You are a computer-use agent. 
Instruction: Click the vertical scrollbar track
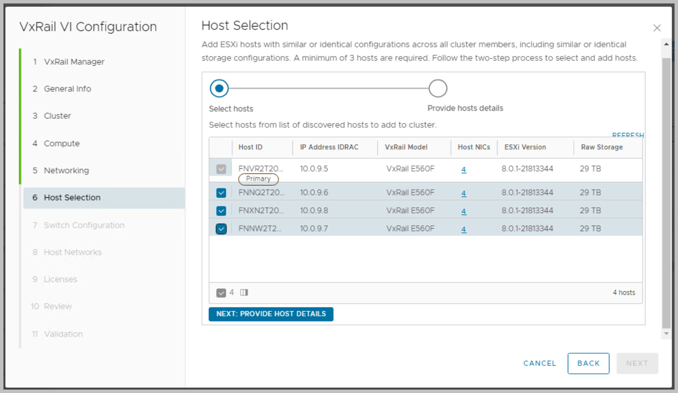(666, 193)
